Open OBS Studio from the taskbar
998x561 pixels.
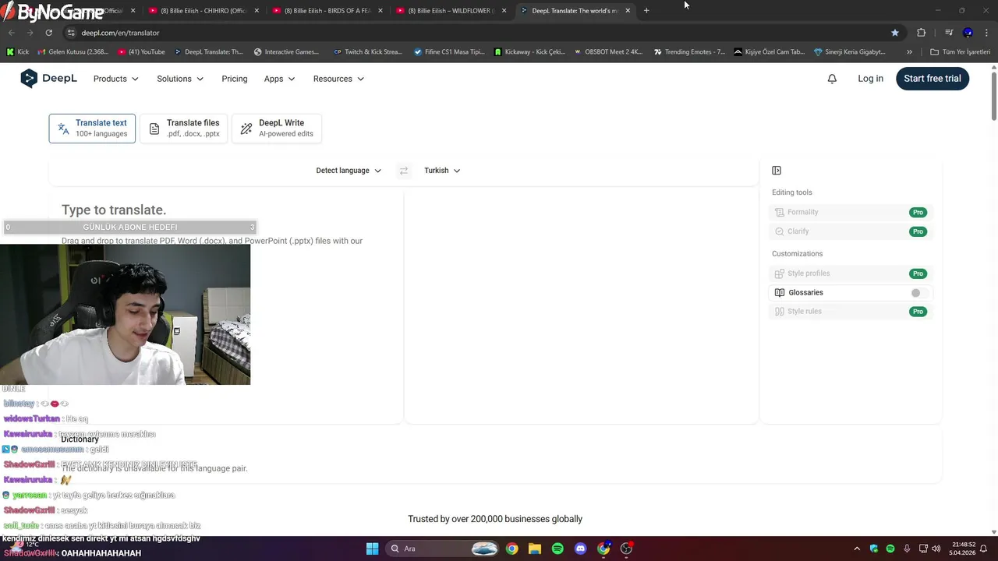626,549
